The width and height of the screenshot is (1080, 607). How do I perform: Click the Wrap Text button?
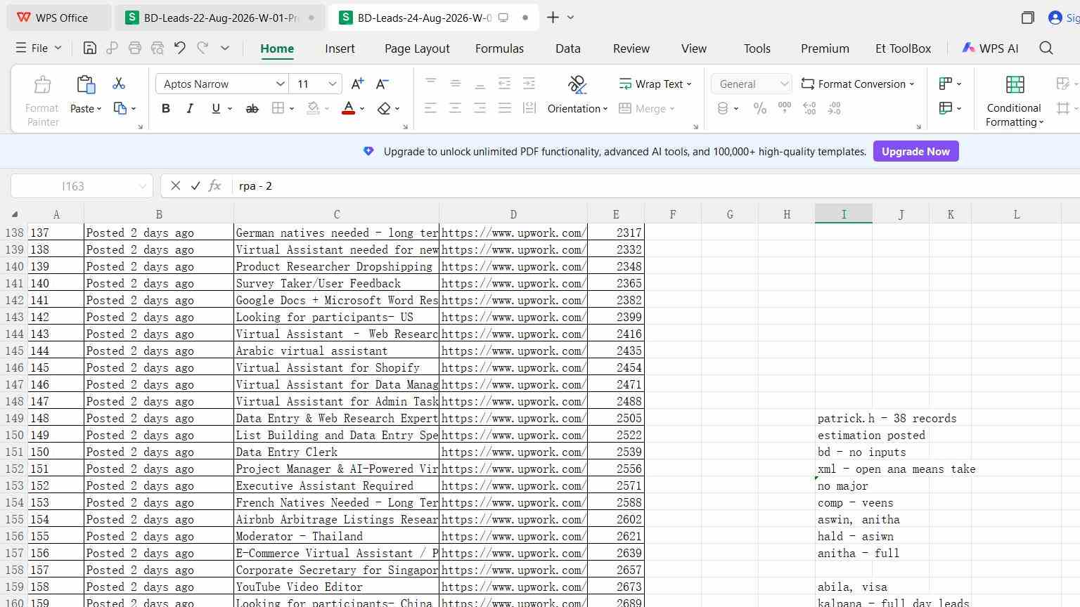pyautogui.click(x=655, y=84)
